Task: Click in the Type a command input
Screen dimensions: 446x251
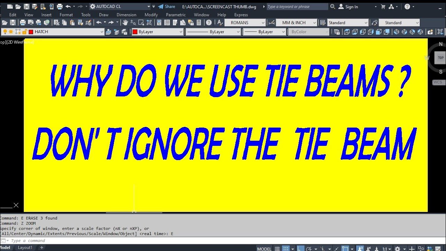Action: tap(223, 241)
